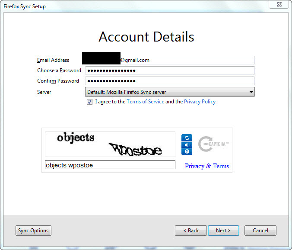Viewport: 292px width, 250px height.
Task: Click the Confirm Password label
Action: pos(58,81)
